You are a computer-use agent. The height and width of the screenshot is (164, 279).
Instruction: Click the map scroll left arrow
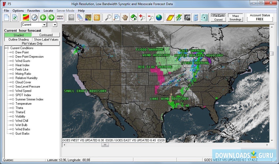(64, 145)
